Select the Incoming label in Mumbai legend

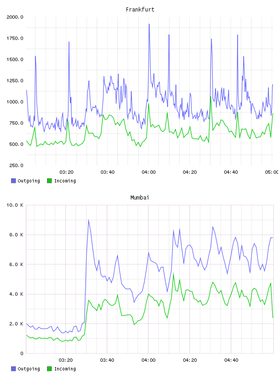tap(65, 369)
